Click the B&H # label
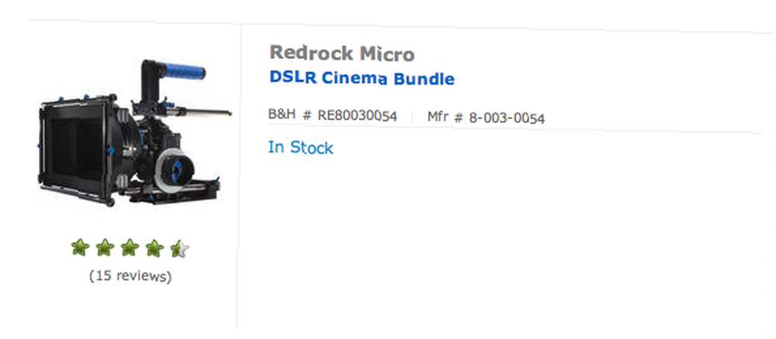The image size is (776, 339). click(290, 115)
